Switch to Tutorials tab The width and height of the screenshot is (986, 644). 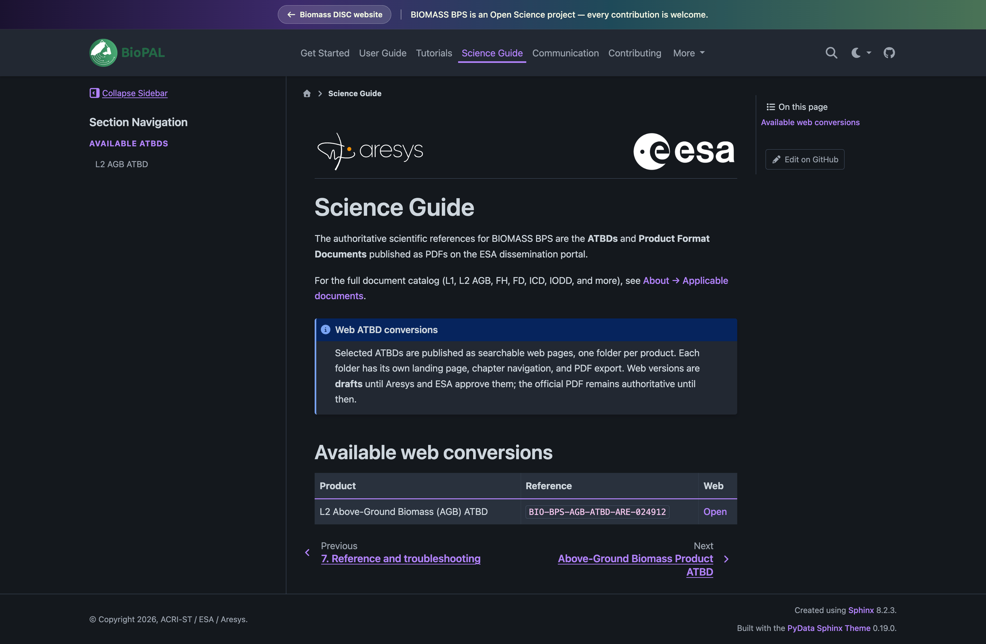tap(434, 53)
